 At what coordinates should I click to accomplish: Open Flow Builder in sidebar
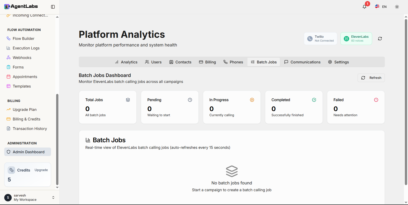point(28,39)
